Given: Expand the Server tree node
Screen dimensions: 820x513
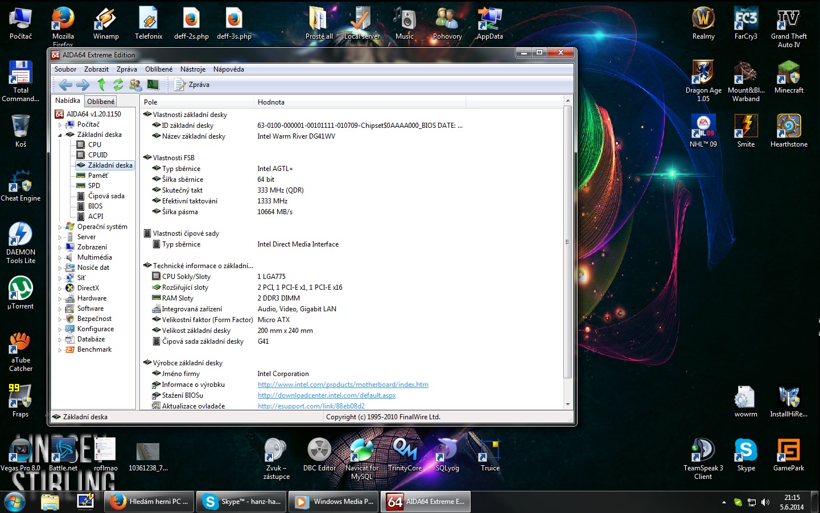Looking at the screenshot, I should [x=60, y=237].
